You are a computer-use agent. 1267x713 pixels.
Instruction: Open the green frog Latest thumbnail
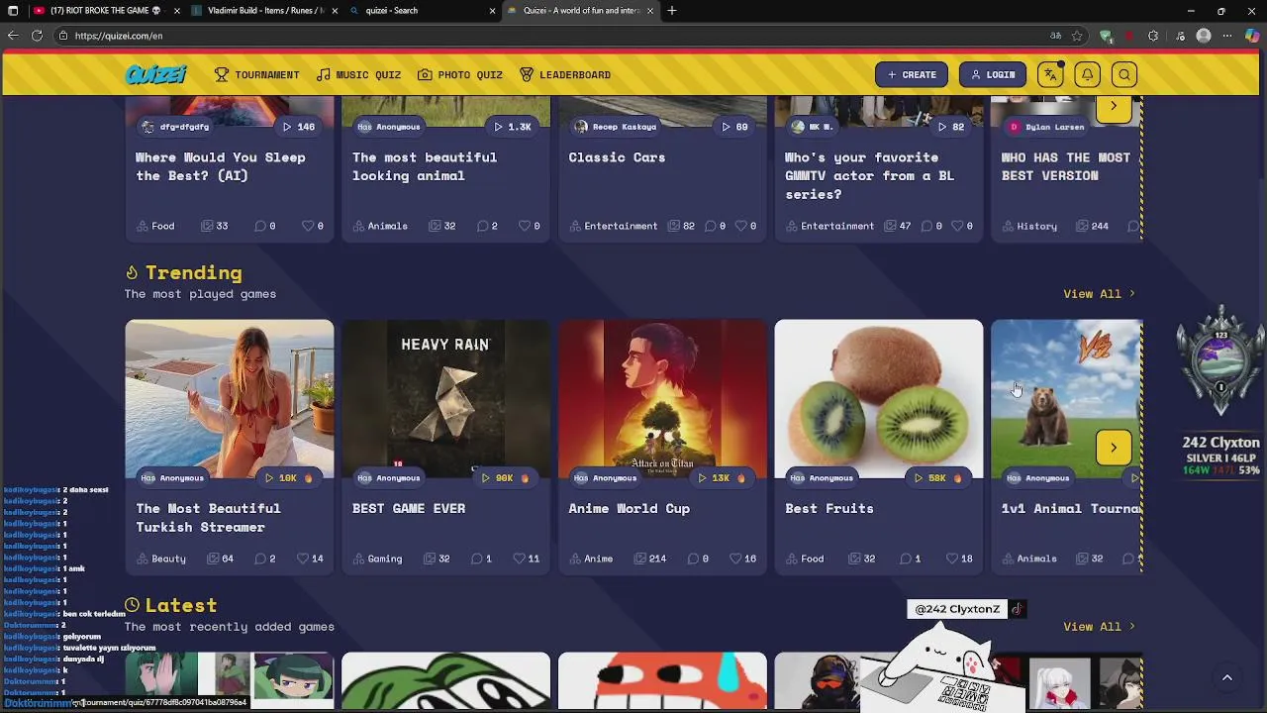(445, 680)
